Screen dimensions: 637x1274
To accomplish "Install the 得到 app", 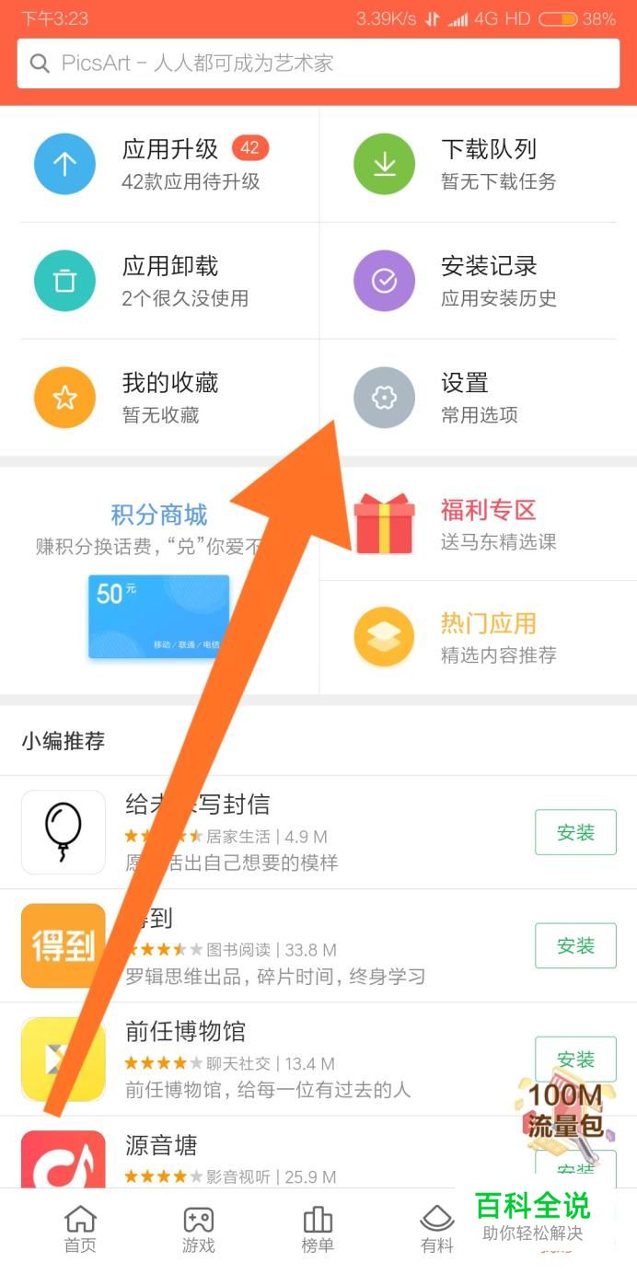I will 575,945.
